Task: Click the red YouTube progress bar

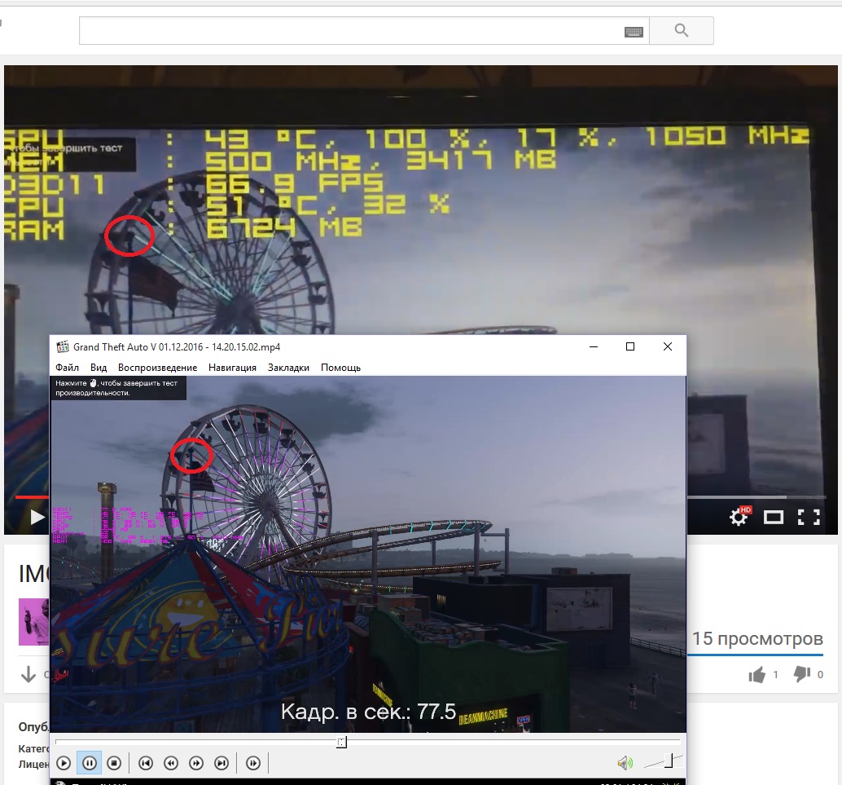Action: pyautogui.click(x=33, y=496)
